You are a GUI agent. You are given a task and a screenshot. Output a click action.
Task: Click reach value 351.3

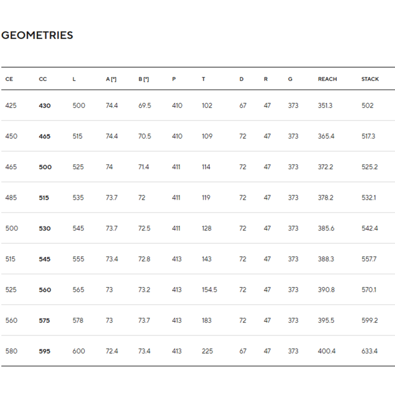(x=325, y=106)
